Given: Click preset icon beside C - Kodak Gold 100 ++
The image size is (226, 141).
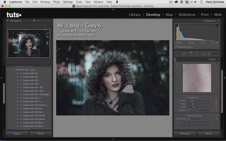Looking at the screenshot, I should pyautogui.click(x=17, y=98).
